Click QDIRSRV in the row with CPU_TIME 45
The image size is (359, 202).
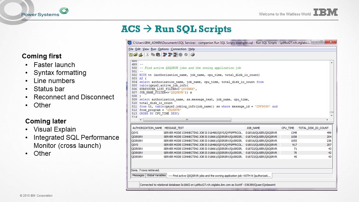[x=137, y=157]
